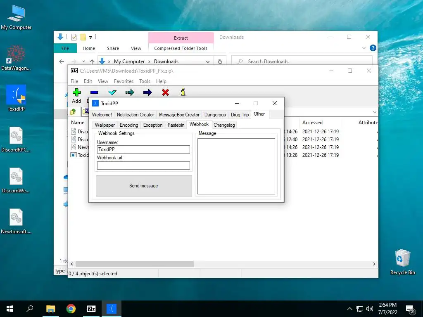
Task: Open the 7-Zip View menu
Action: tap(103, 81)
